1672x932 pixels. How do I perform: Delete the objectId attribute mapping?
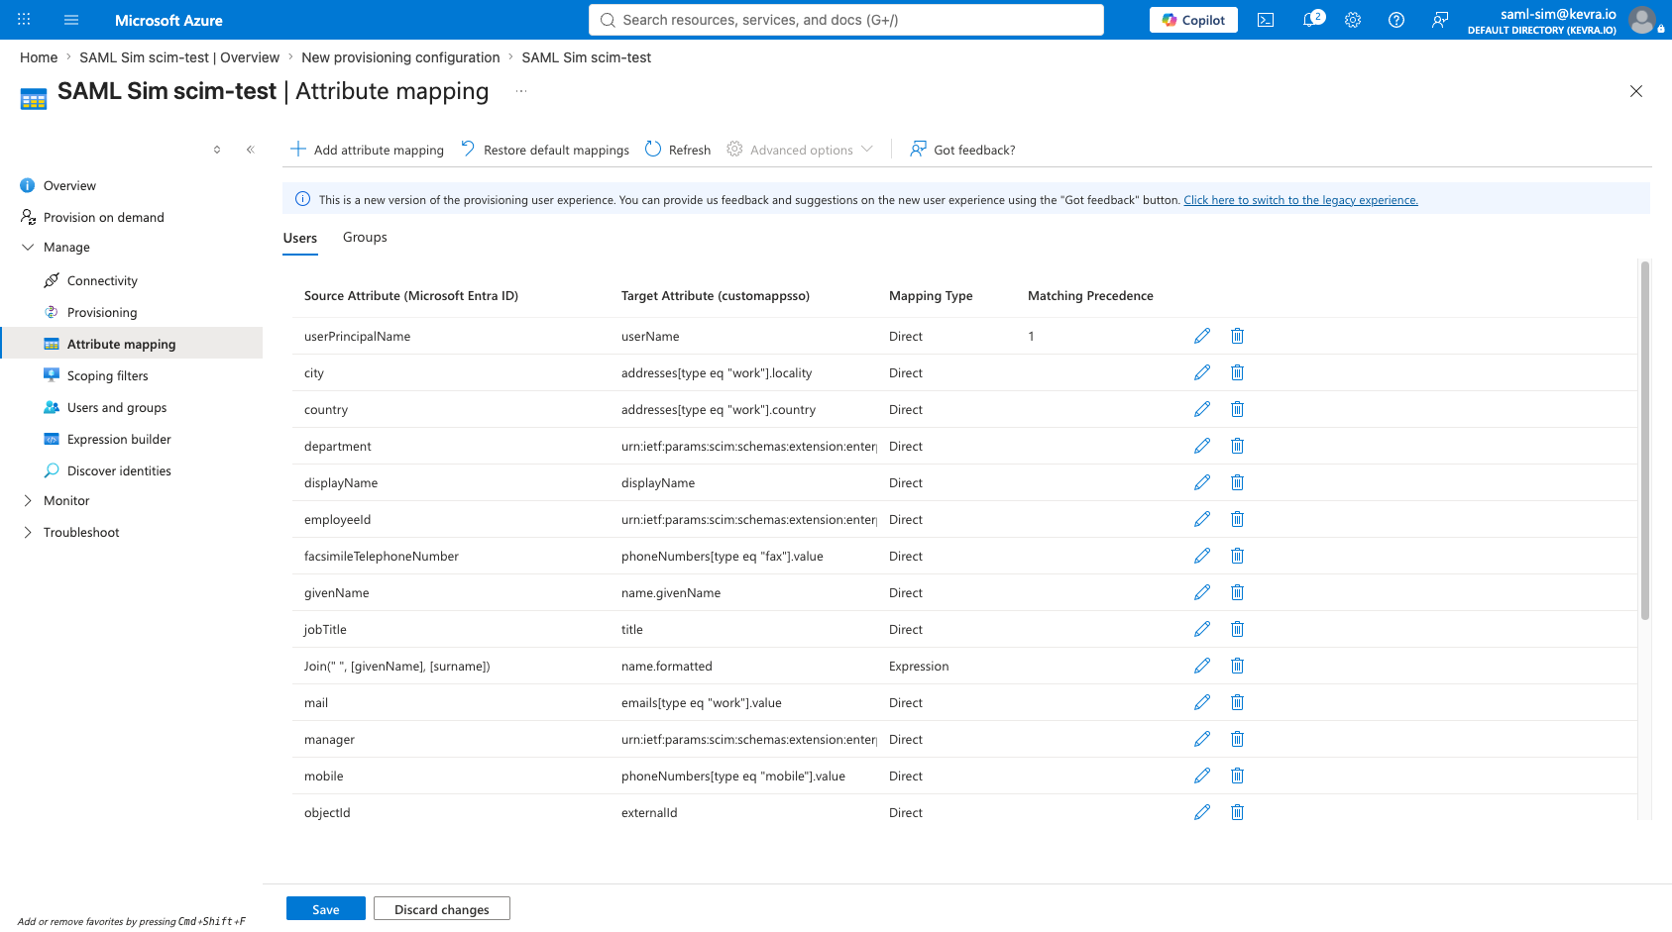(1237, 812)
